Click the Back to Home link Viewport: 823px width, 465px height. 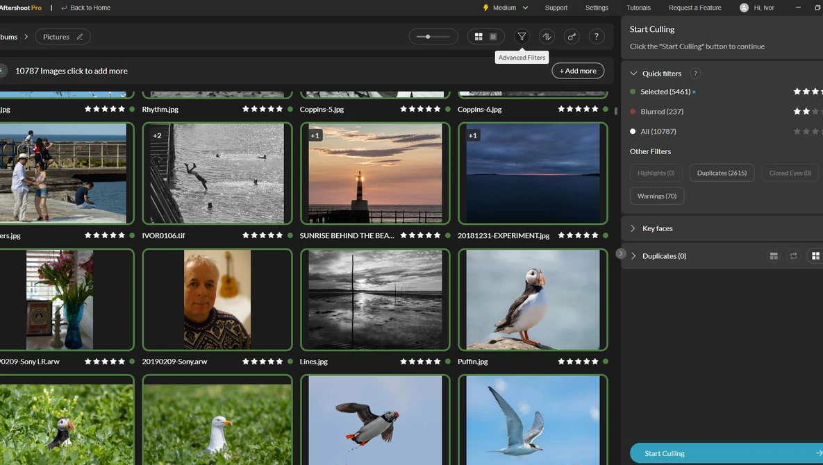tap(85, 8)
